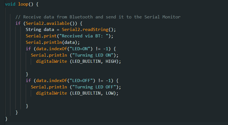
Task: Click Serial2.readString call
Action: (85, 30)
